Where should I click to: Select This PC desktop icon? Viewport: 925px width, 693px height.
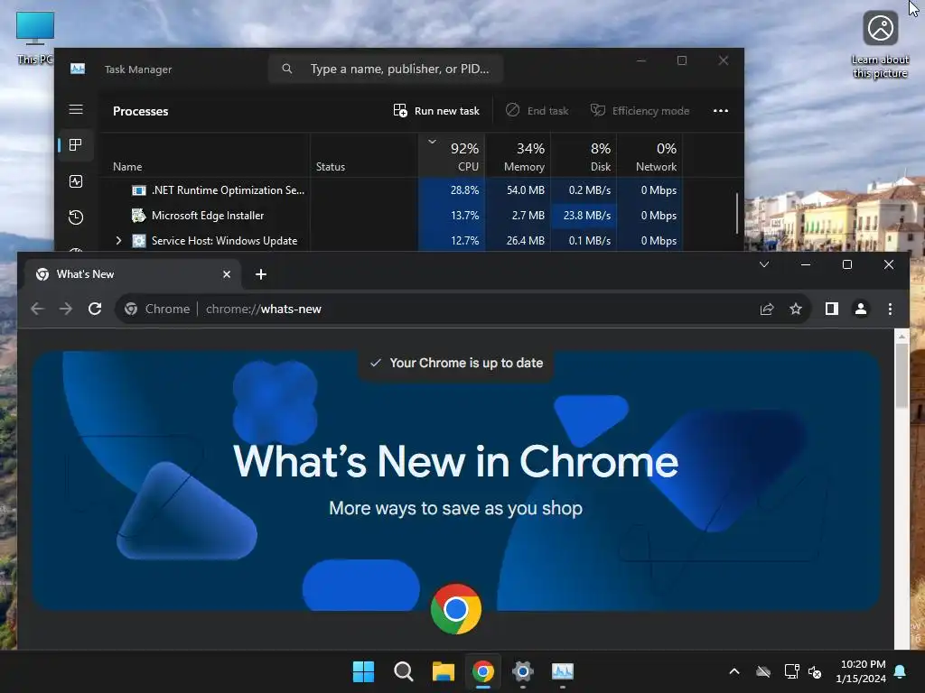pos(34,38)
